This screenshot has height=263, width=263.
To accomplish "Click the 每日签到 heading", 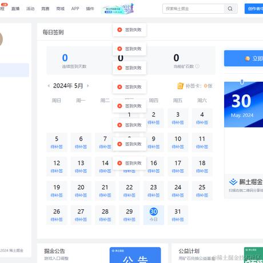I will (x=53, y=32).
